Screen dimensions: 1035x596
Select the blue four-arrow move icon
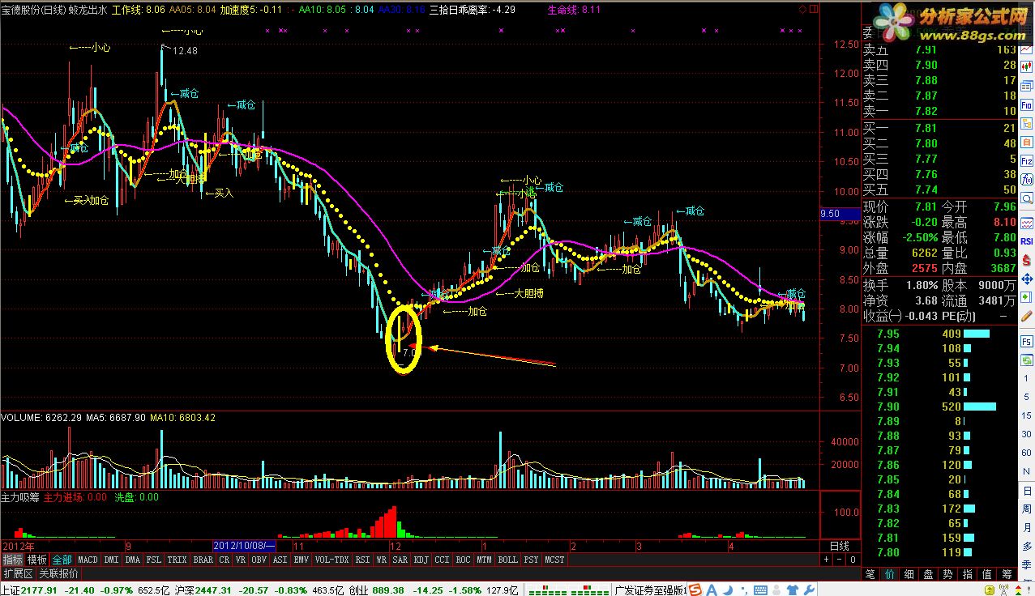pos(1026,279)
